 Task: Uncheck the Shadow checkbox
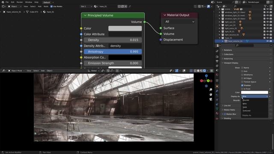pyautogui.click(x=242, y=86)
